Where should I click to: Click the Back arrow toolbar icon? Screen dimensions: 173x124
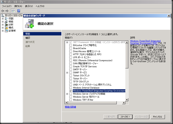tap(3, 11)
